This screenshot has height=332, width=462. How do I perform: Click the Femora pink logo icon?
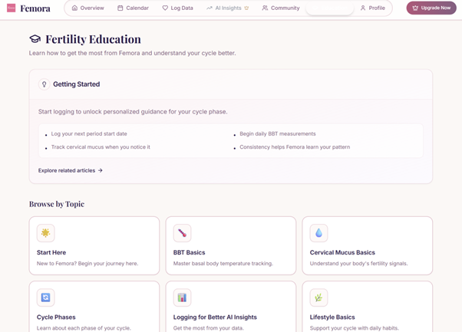(12, 8)
